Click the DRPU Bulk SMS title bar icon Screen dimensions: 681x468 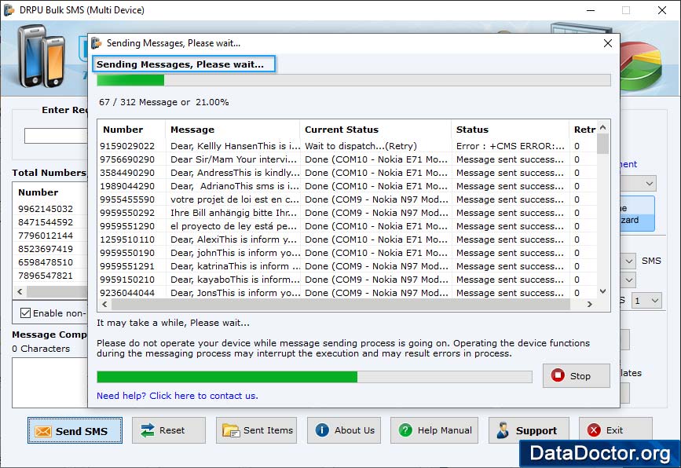[9, 10]
